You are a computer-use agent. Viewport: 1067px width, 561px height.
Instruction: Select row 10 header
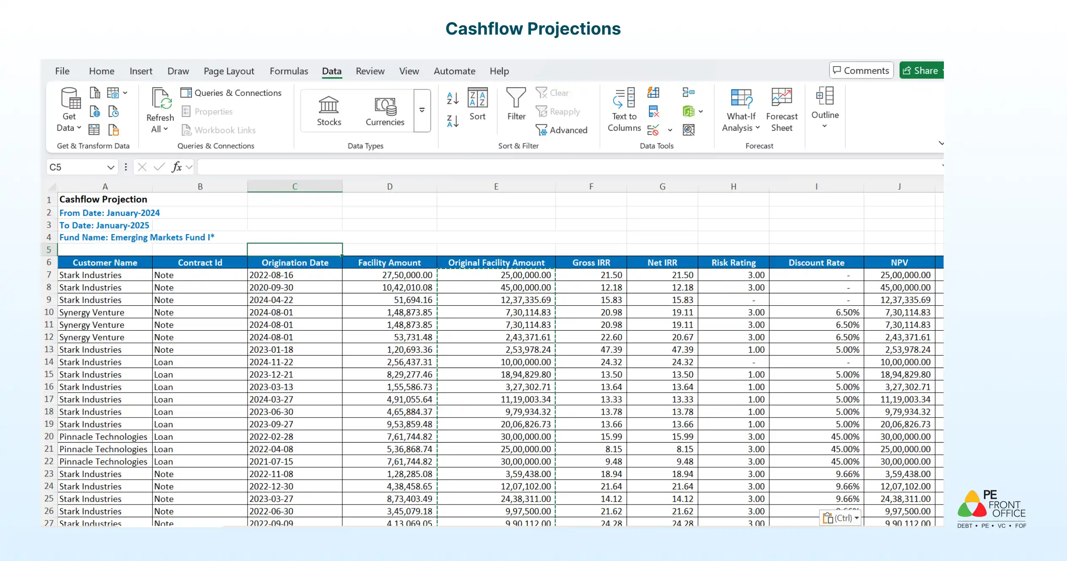pyautogui.click(x=49, y=312)
